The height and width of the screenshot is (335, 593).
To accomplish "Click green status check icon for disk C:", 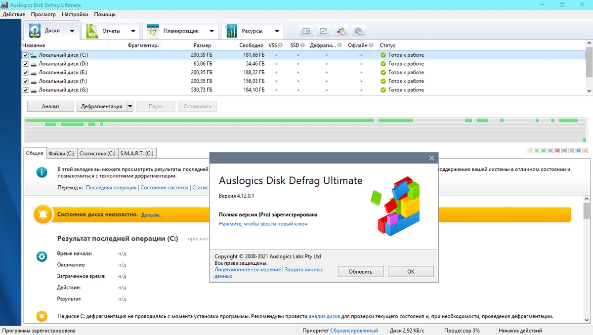I will 383,55.
